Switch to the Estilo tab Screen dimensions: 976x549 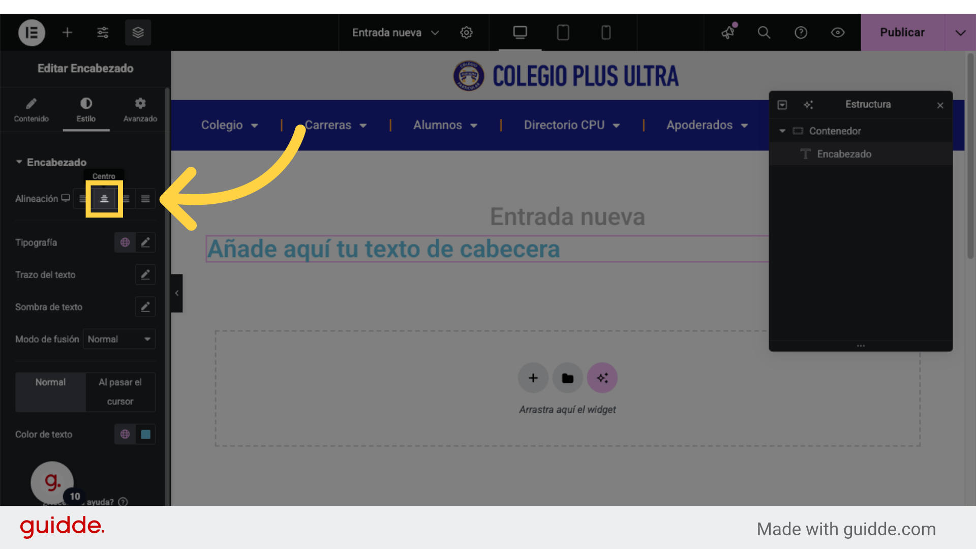(86, 110)
